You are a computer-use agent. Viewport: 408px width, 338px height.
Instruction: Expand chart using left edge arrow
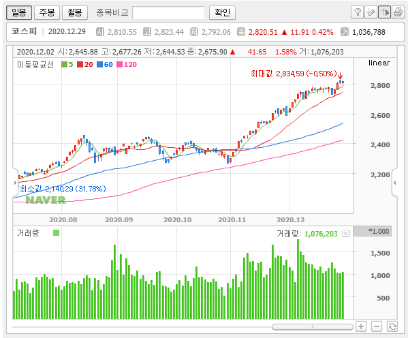click(15, 183)
